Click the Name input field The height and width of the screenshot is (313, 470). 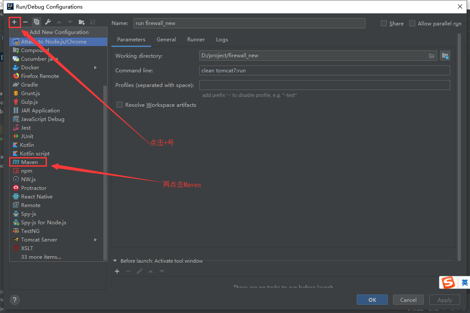249,23
